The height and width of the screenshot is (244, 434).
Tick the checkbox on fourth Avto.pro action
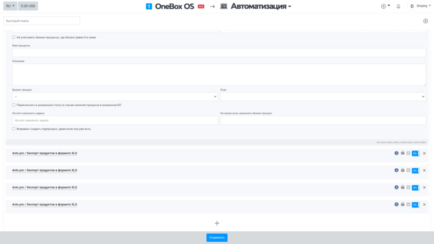point(408,205)
